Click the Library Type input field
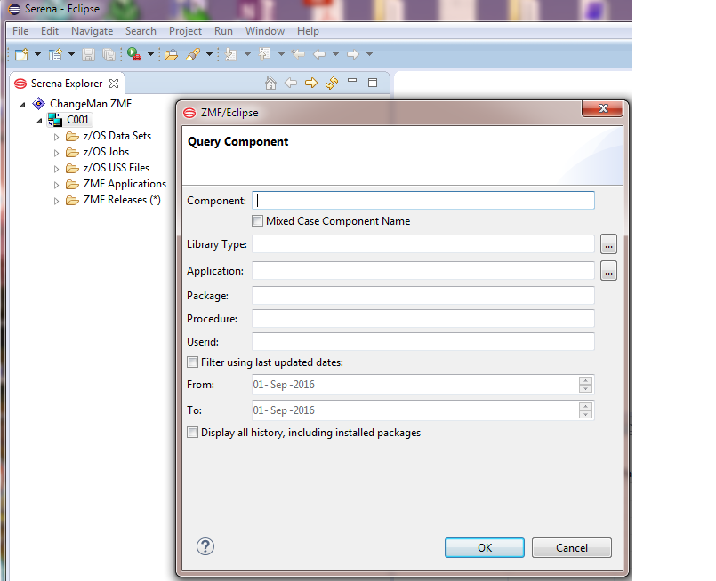This screenshot has width=716, height=581. (423, 244)
